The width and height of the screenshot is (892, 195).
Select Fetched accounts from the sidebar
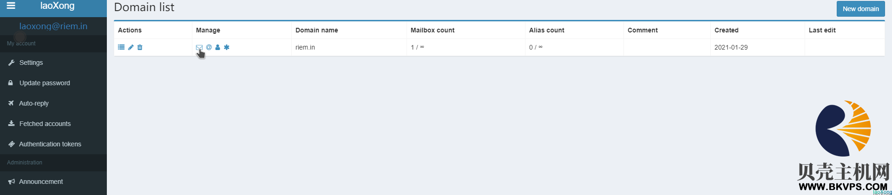(x=45, y=124)
